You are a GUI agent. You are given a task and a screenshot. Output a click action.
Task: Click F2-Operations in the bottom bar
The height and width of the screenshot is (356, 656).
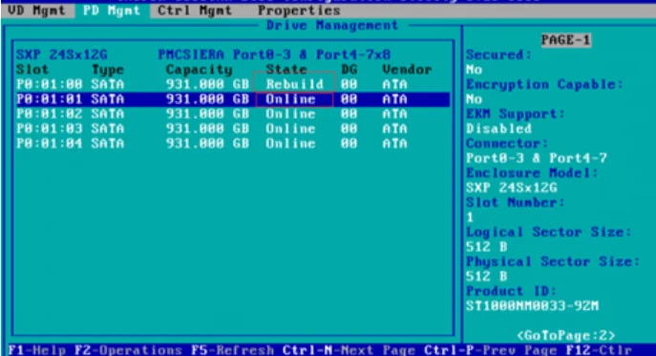(x=128, y=350)
